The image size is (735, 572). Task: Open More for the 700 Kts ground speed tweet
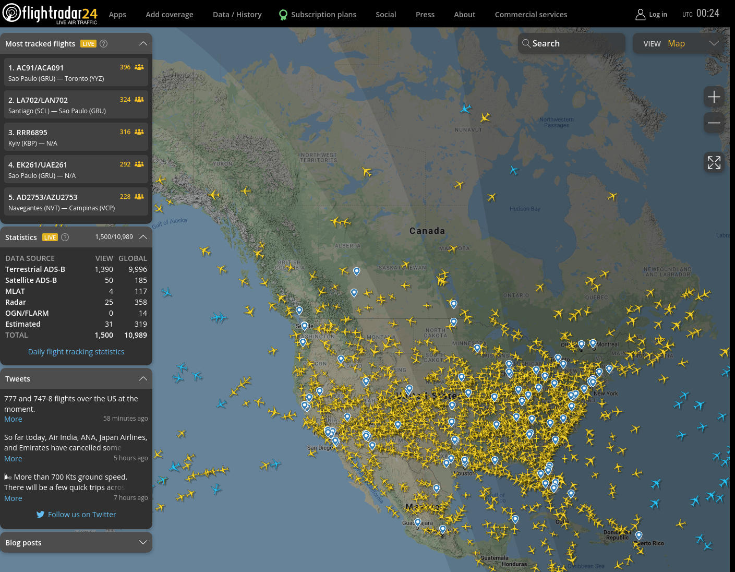(x=13, y=498)
